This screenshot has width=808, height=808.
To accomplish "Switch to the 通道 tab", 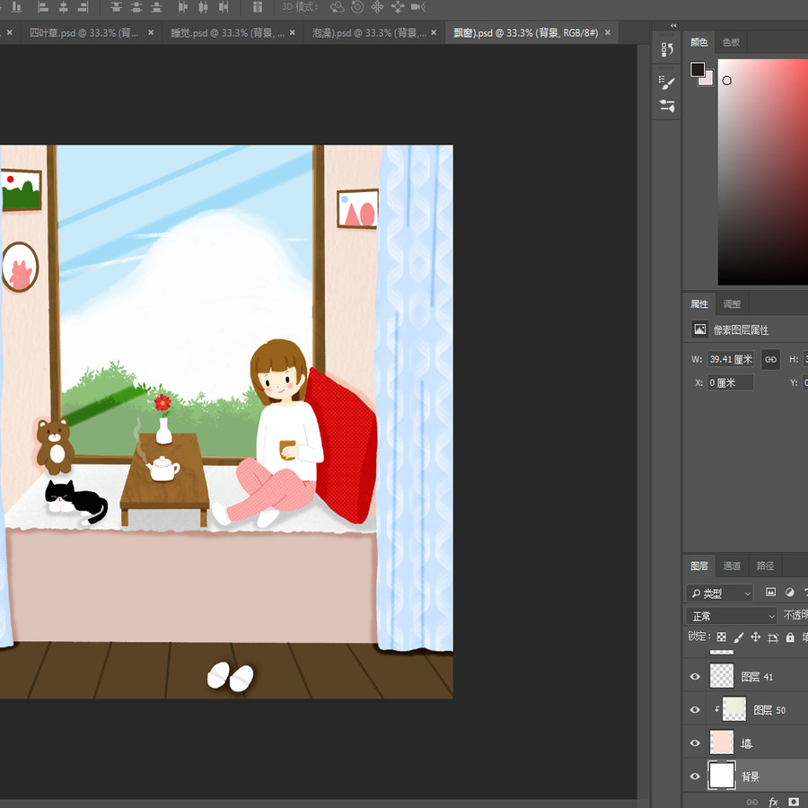I will point(732,566).
